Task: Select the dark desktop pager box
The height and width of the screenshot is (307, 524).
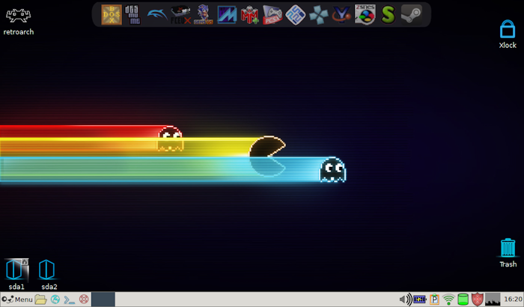Action: coord(103,299)
